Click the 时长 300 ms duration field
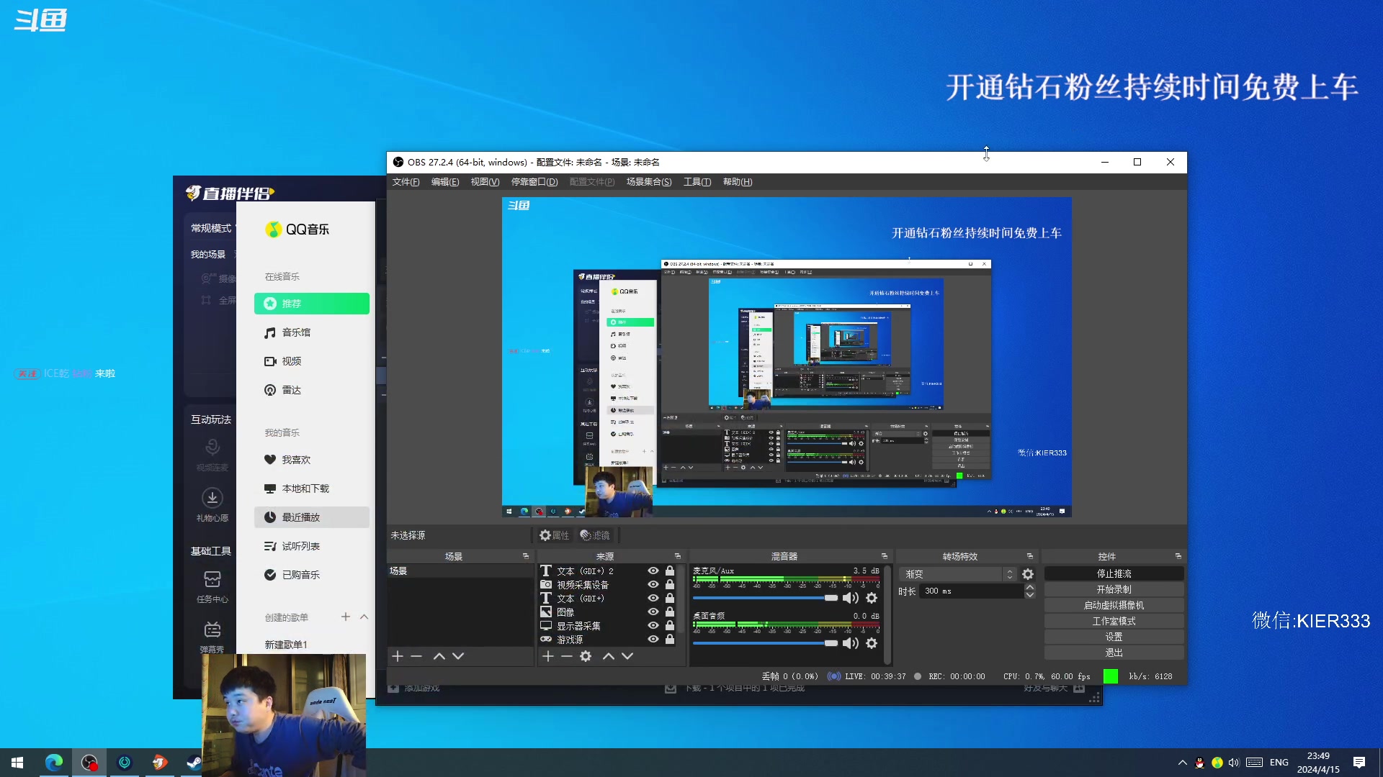This screenshot has height=777, width=1383. click(971, 591)
